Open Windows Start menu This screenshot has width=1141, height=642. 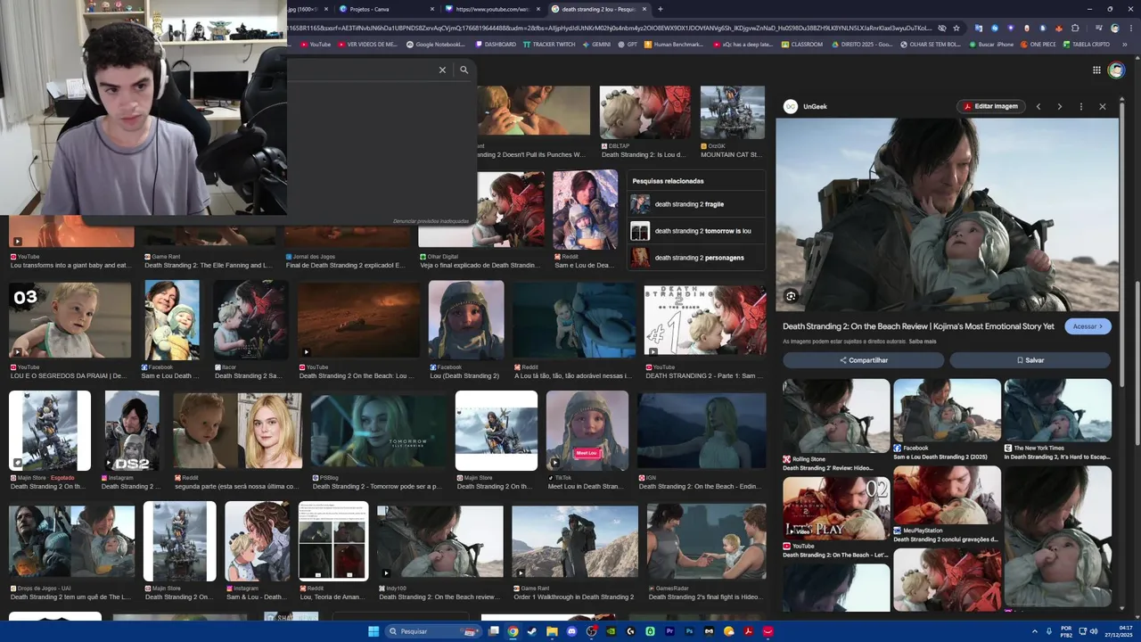(373, 631)
